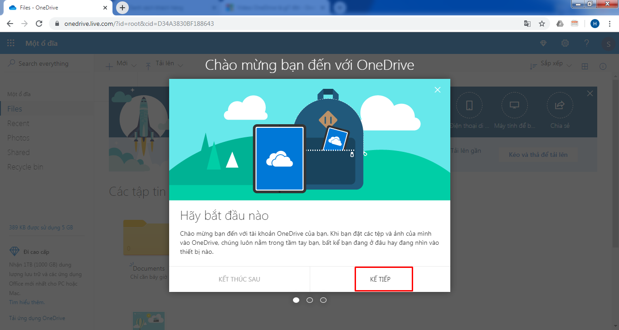Click the Một ổ đĩa header title
This screenshot has height=330, width=619.
click(x=41, y=44)
